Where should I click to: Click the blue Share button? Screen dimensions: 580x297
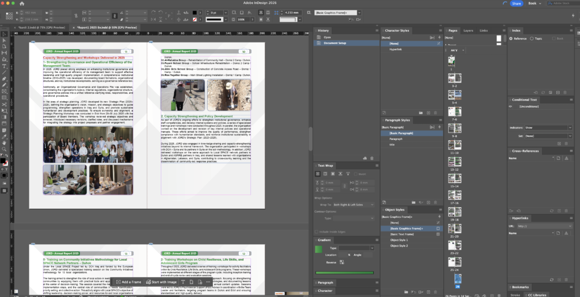[x=516, y=3]
